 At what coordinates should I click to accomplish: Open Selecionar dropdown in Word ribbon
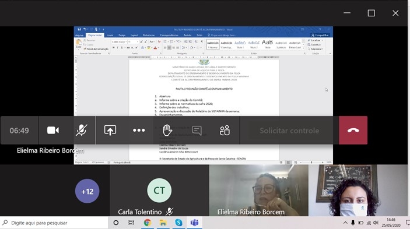click(316, 49)
